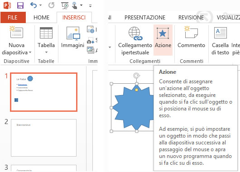The width and height of the screenshot is (240, 172).
Task: Open the PRESENTAZIONE tab
Action: tap(145, 18)
